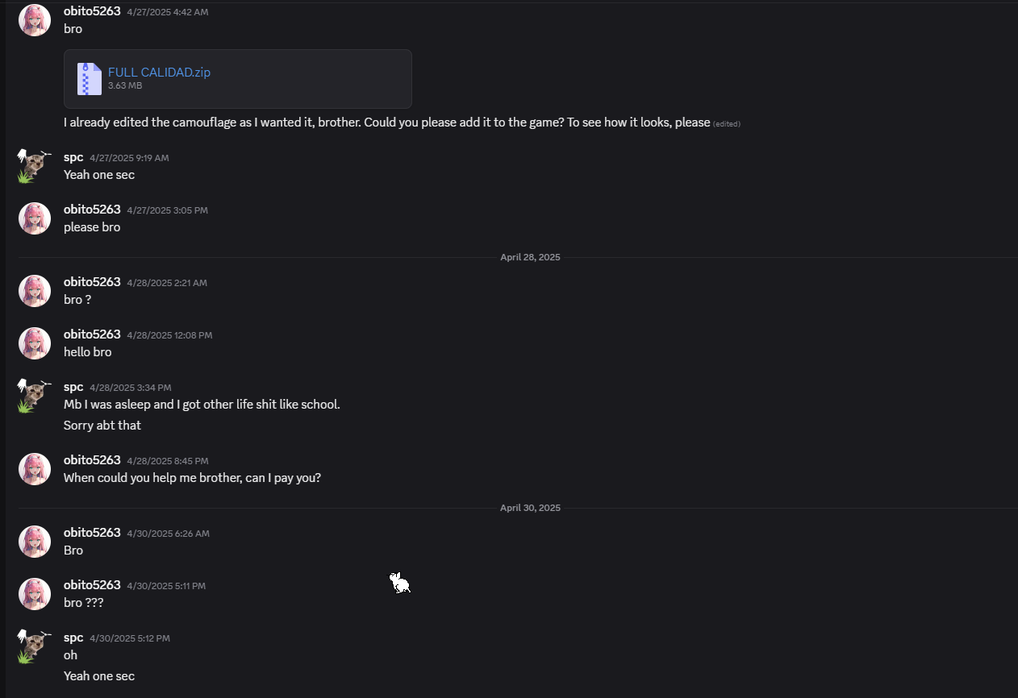This screenshot has height=698, width=1018.
Task: Click obito5263's avatar next to "please bro"
Action: (35, 218)
